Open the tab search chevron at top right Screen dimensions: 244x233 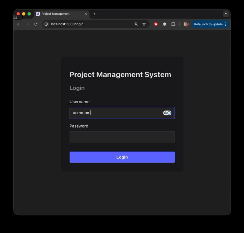pos(226,14)
